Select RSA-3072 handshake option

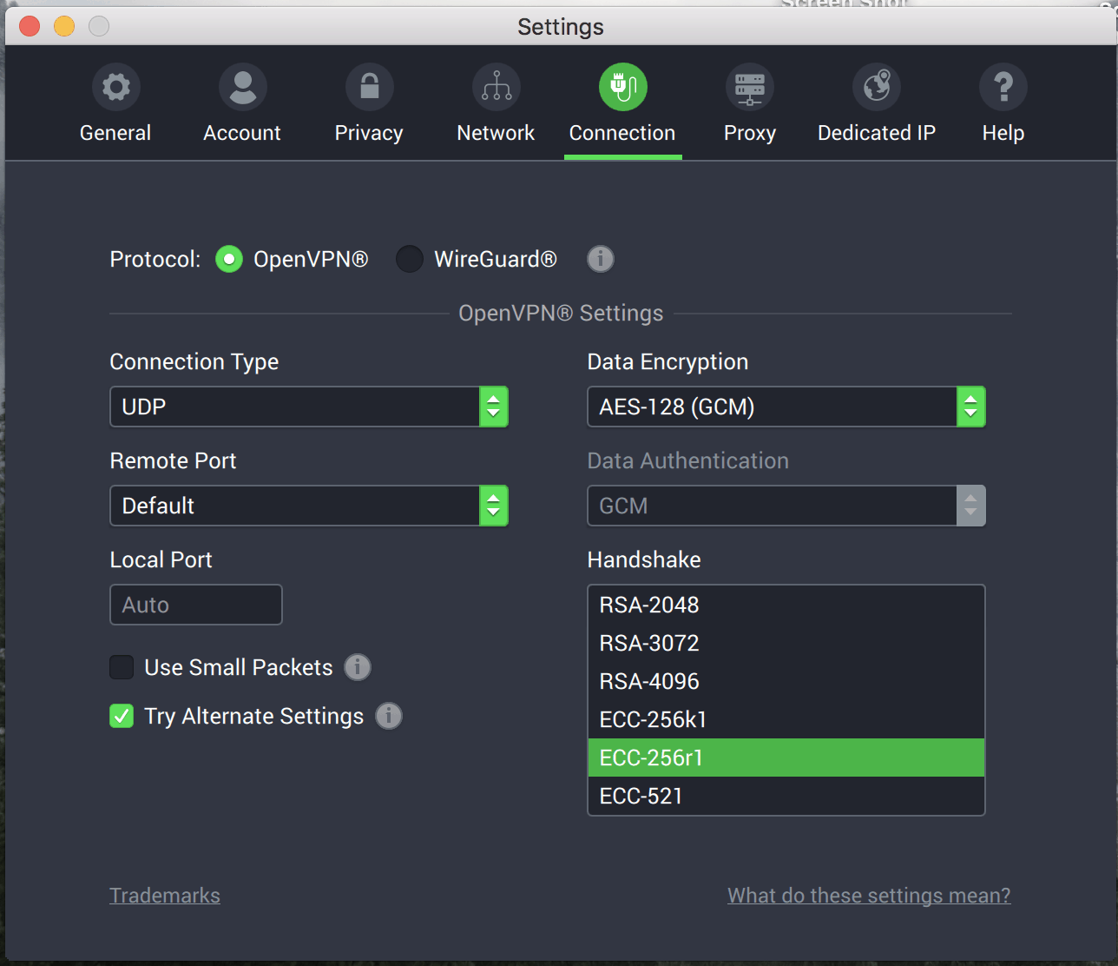pyautogui.click(x=786, y=643)
